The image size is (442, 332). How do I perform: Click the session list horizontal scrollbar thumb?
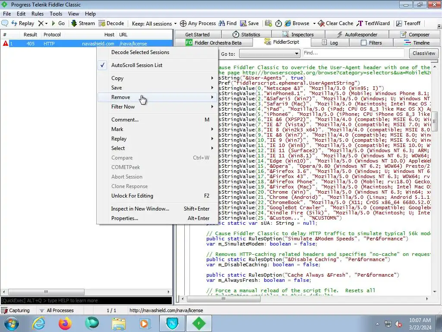(x=46, y=292)
